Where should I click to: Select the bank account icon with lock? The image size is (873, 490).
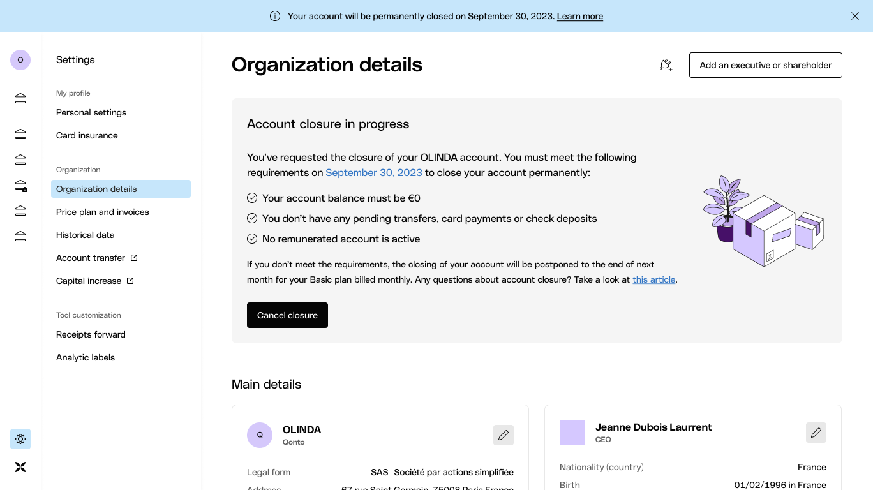pyautogui.click(x=20, y=186)
